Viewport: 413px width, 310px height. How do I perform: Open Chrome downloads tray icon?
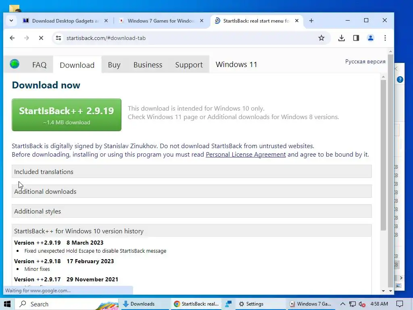tap(341, 38)
